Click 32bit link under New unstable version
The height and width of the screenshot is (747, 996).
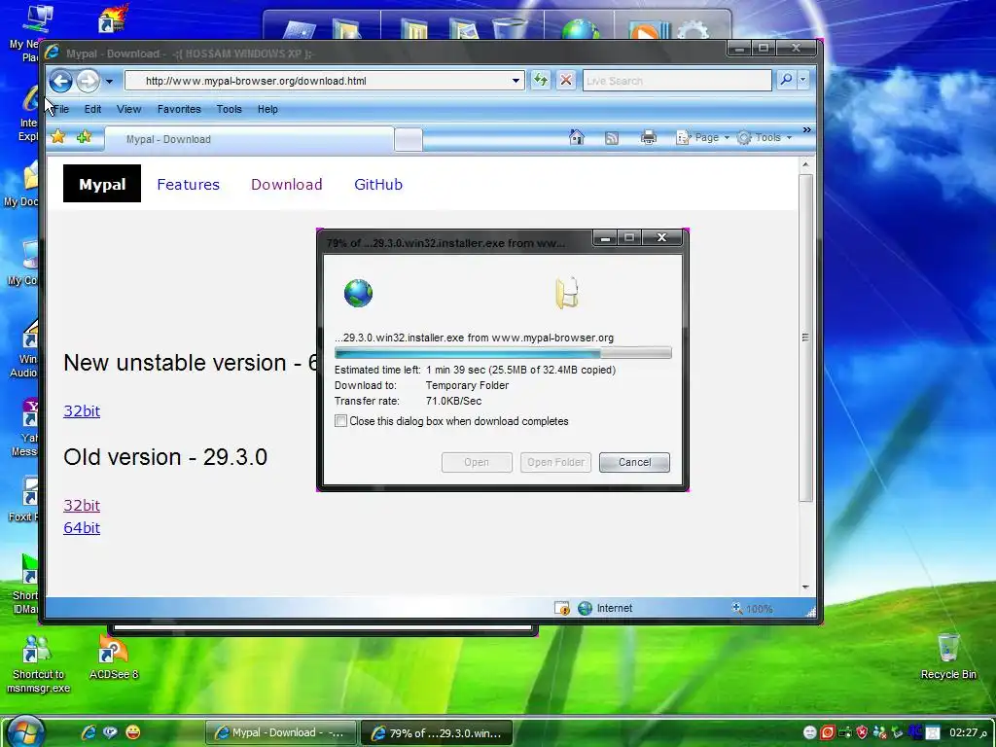pos(82,411)
